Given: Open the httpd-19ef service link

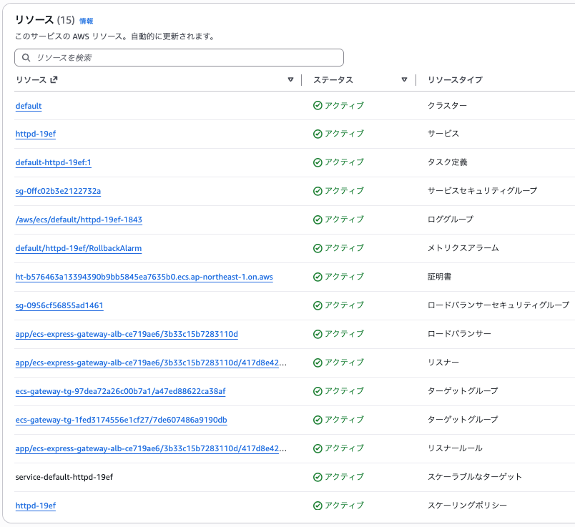Looking at the screenshot, I should coord(35,134).
